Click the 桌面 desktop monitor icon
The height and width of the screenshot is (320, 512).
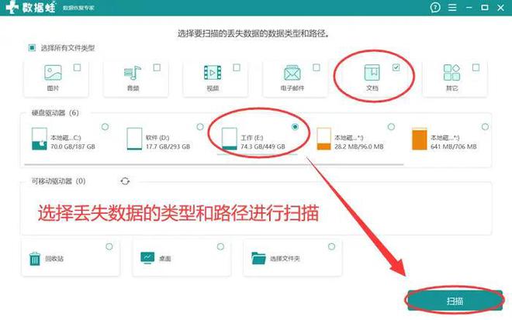click(x=147, y=258)
